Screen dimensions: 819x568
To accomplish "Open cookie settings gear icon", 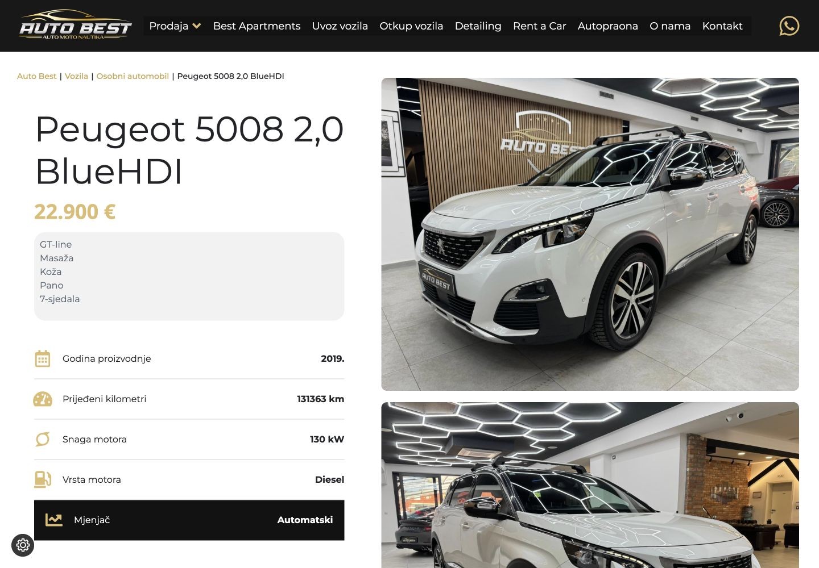I will click(x=23, y=545).
